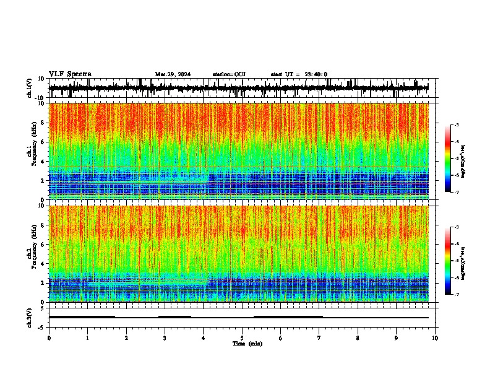Click the station name label in header
Image resolution: width=490 pixels, height=379 pixels.
click(x=229, y=74)
